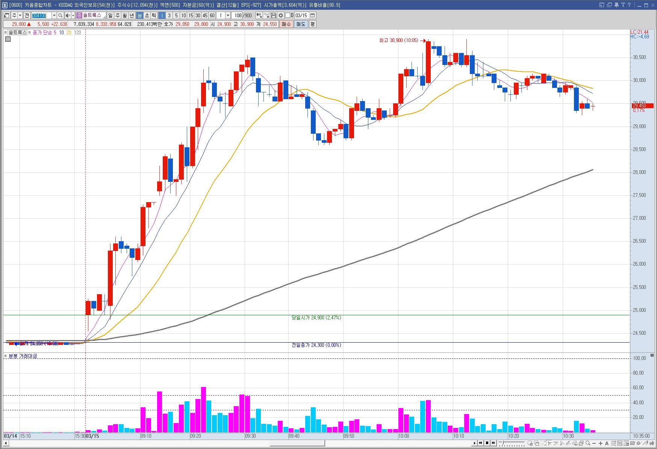Click the letter A text tool icon

[x=607, y=443]
